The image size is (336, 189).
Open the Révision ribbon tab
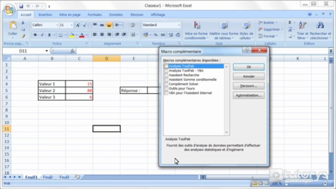point(137,15)
